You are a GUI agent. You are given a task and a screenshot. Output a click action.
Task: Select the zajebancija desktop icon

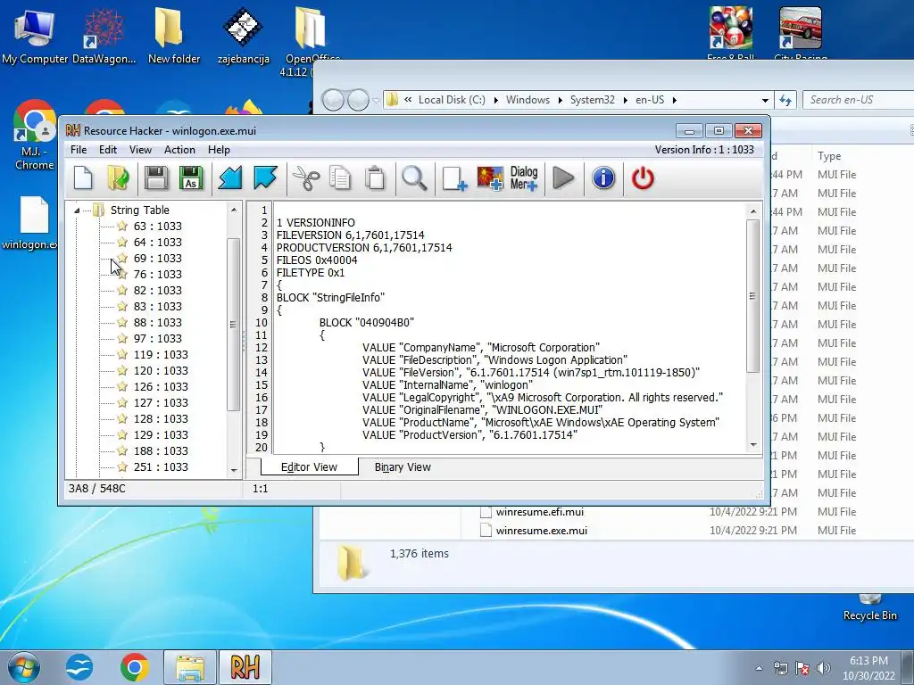pos(243,36)
